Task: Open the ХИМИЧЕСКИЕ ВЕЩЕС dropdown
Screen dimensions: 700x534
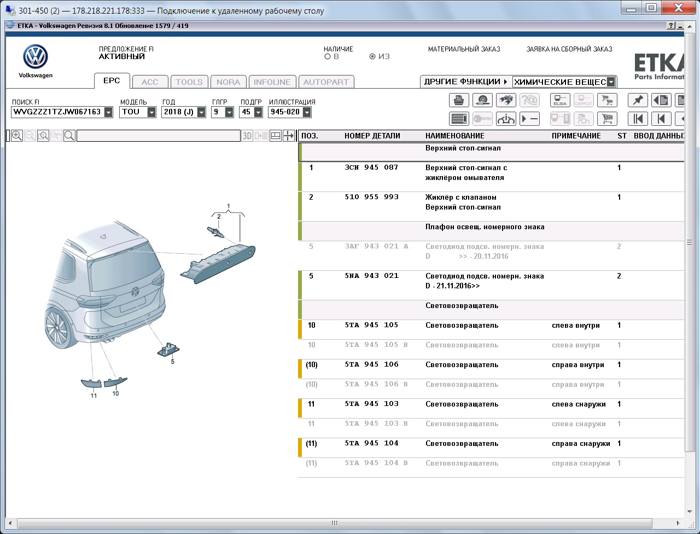Action: [611, 82]
